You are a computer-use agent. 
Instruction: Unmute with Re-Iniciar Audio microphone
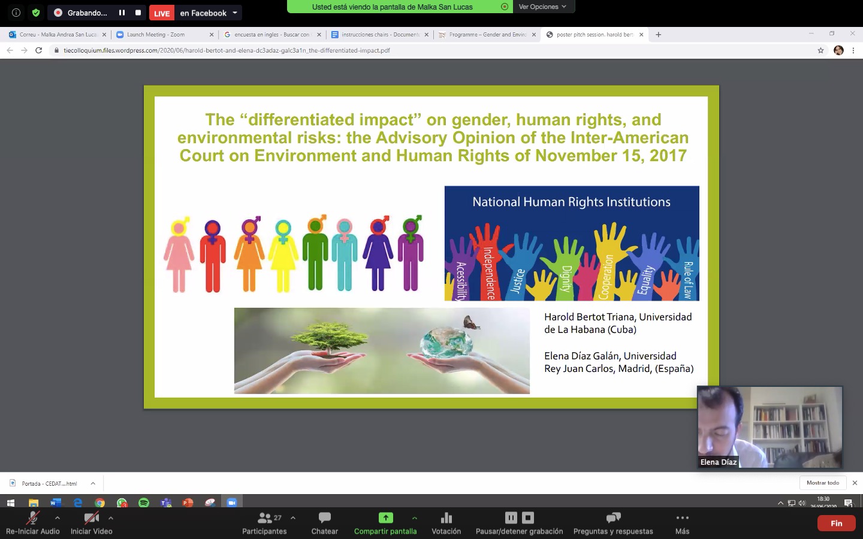[32, 518]
